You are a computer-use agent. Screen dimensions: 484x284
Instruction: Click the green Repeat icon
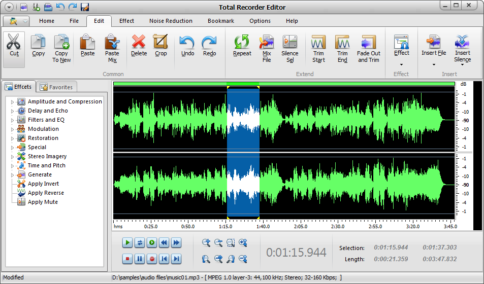pos(242,42)
